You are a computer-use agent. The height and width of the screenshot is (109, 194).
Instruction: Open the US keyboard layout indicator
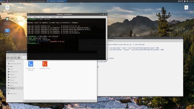[179, 1]
